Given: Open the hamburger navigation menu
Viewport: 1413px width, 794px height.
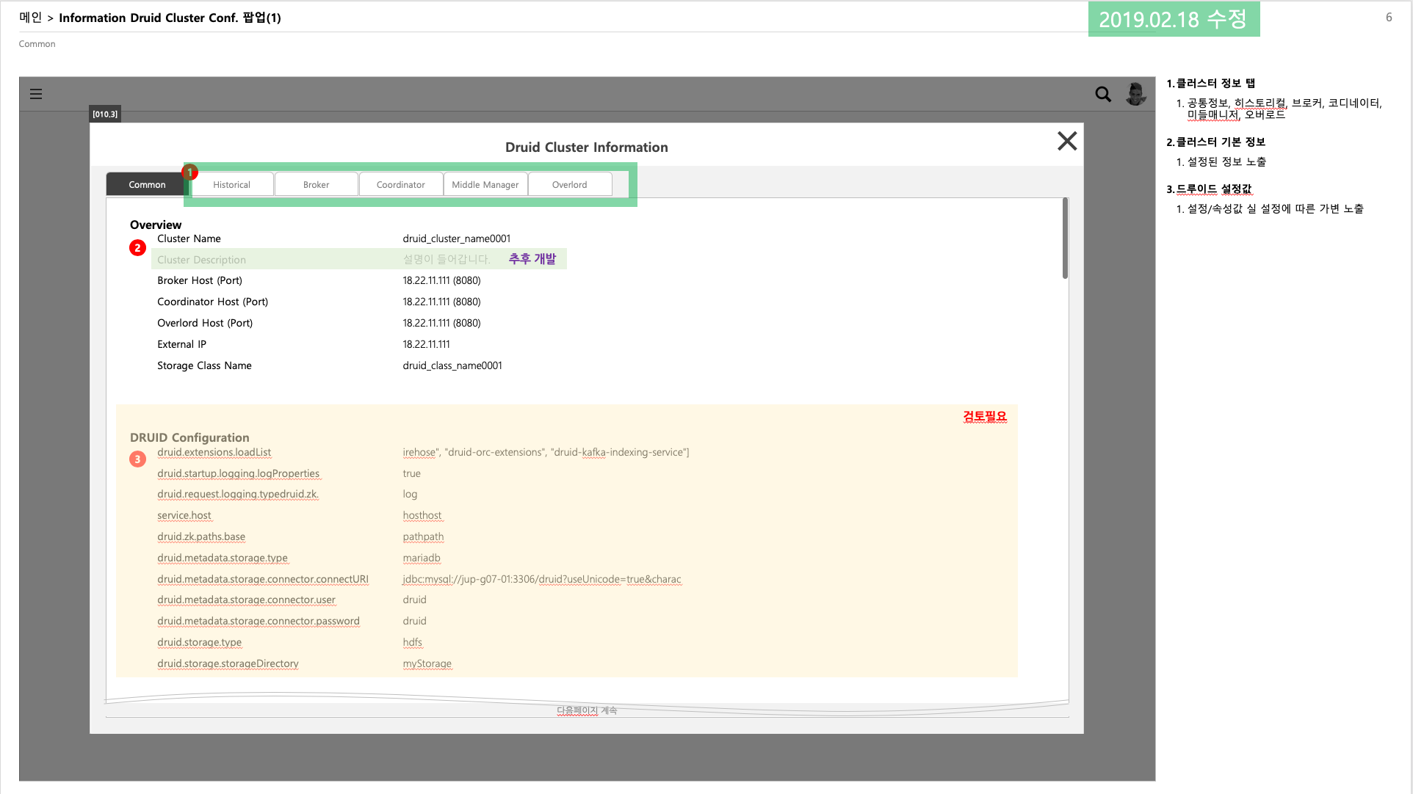Looking at the screenshot, I should pyautogui.click(x=35, y=94).
